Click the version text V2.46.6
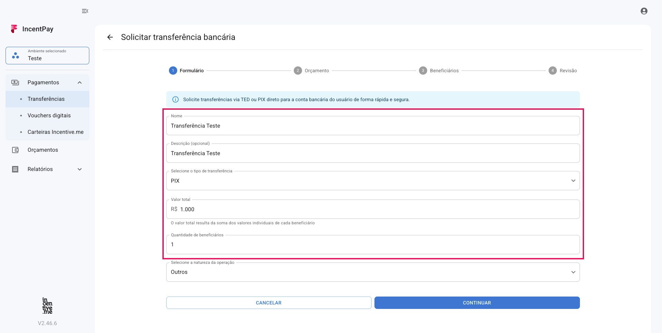The width and height of the screenshot is (662, 333). pyautogui.click(x=47, y=323)
